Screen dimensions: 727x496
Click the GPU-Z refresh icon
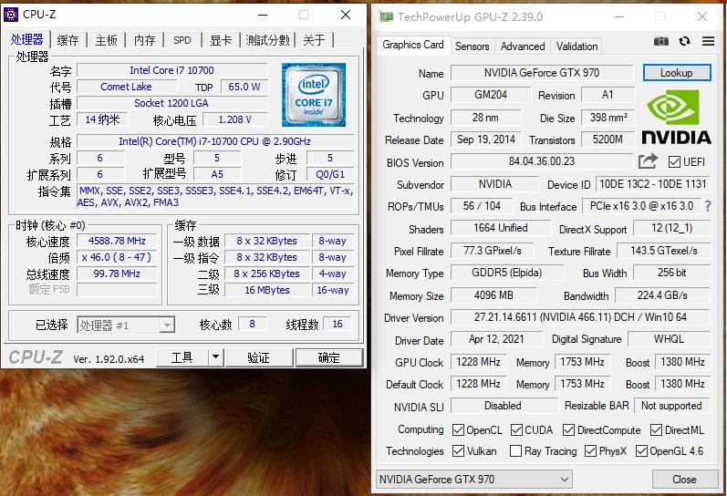click(x=684, y=41)
